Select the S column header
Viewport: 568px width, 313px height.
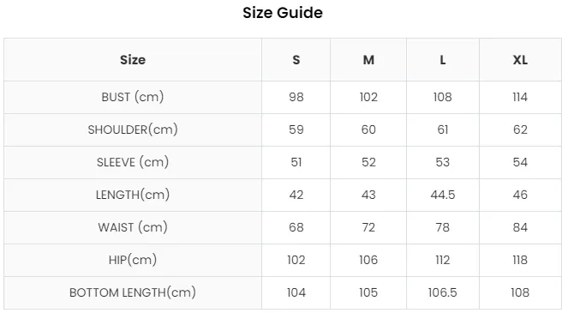click(296, 60)
